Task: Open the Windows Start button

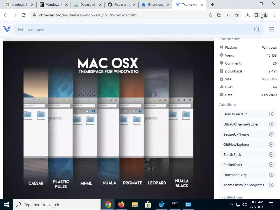Action: [7, 205]
